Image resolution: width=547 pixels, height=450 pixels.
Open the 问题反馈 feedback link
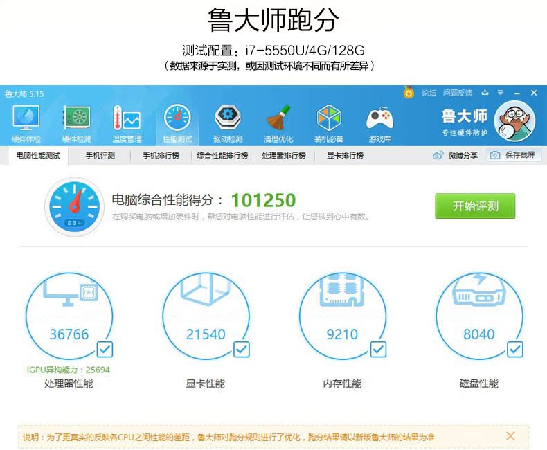(x=458, y=93)
